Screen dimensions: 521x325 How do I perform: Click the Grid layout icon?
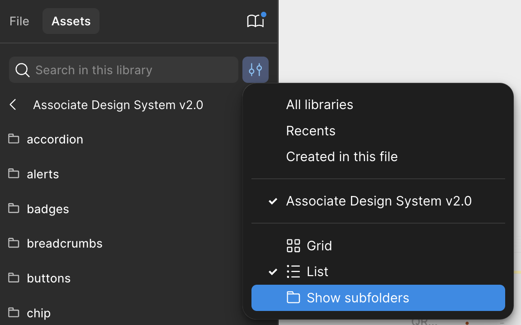tap(293, 246)
